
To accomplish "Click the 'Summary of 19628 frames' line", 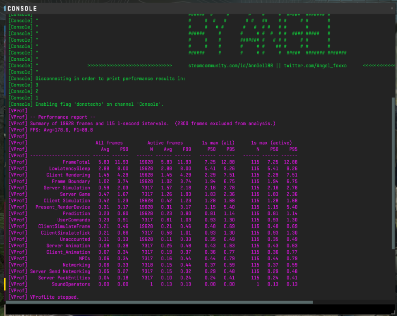I will click(153, 124).
